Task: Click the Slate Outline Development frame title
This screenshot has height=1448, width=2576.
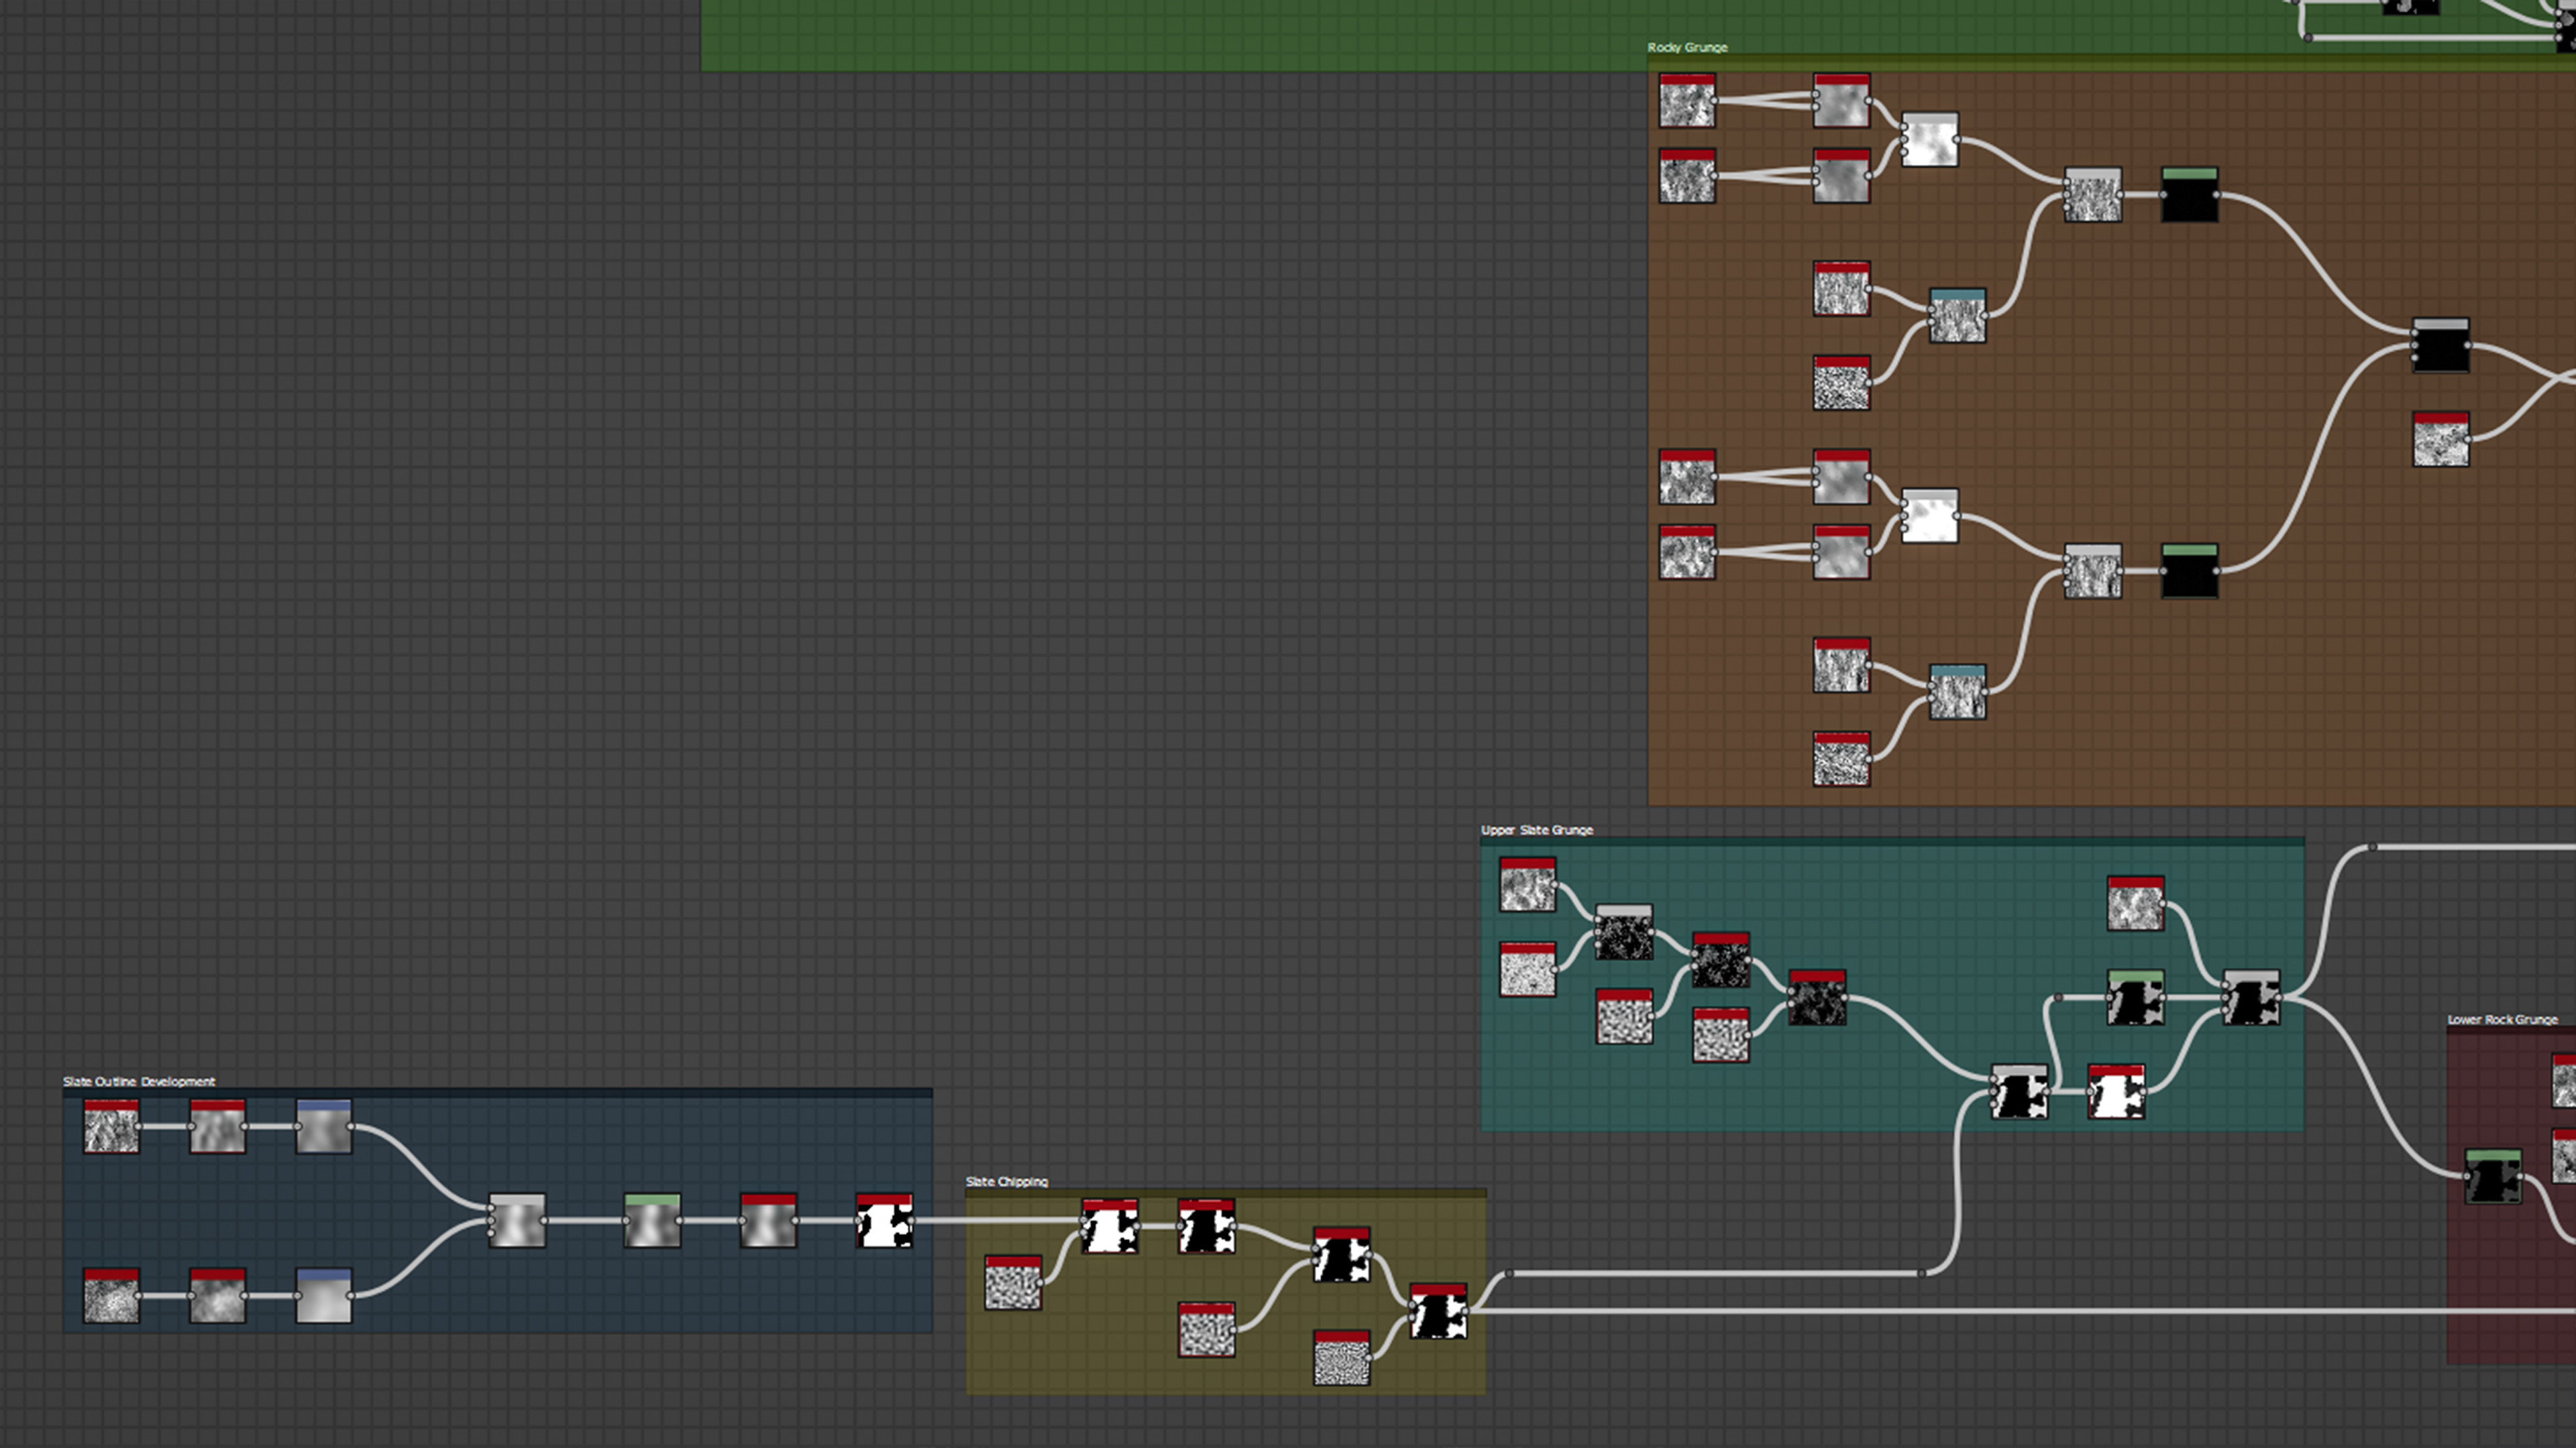Action: 139,1081
